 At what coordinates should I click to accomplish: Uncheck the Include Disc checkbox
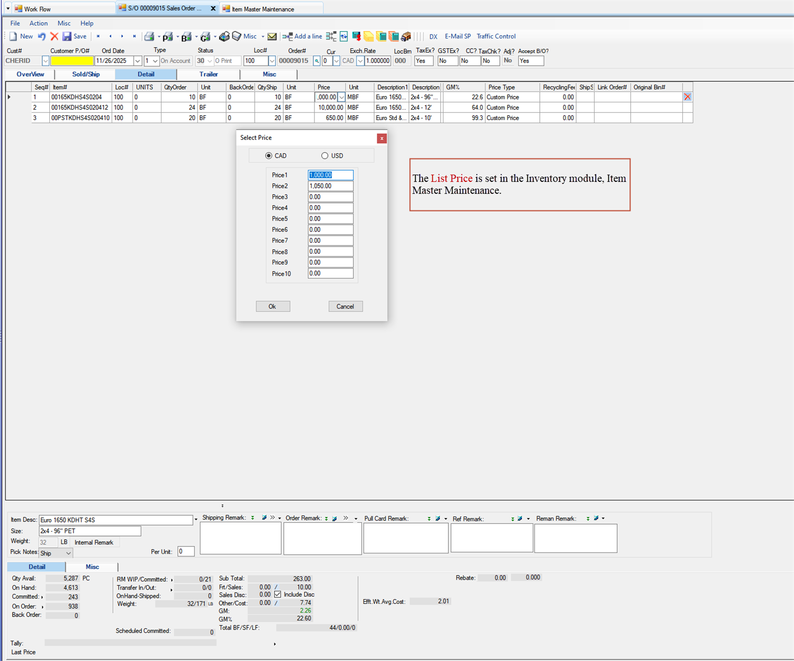277,594
